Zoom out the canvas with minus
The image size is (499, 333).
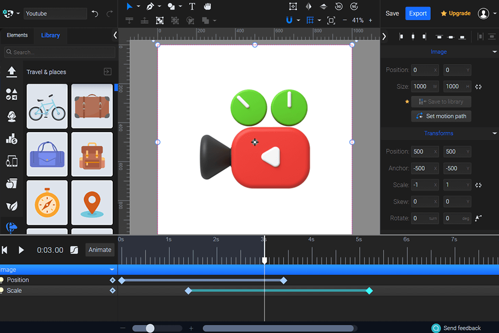(x=345, y=20)
